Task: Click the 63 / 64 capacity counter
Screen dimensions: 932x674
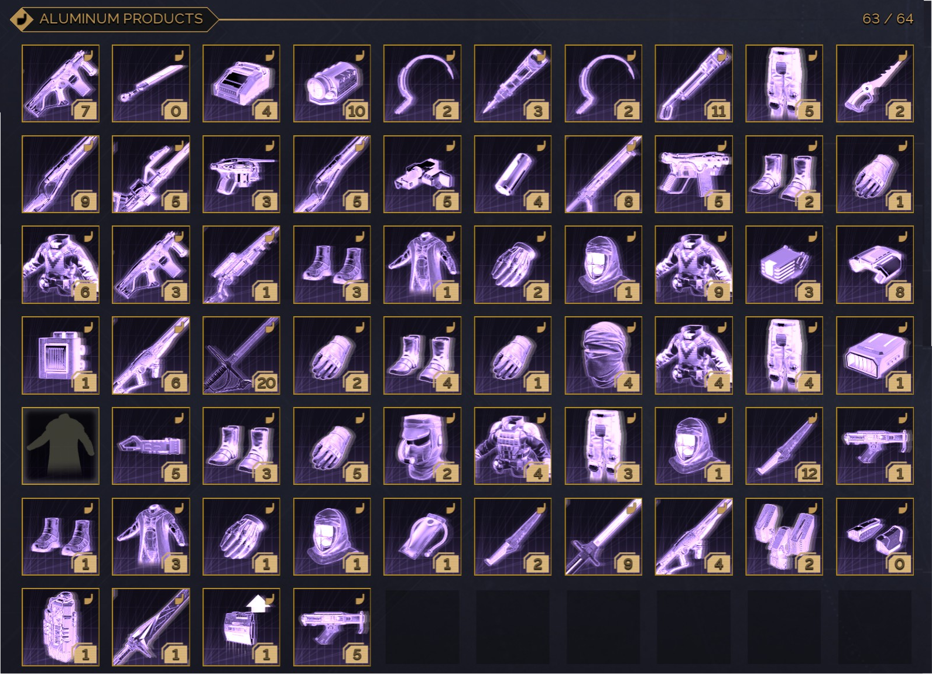Action: tap(888, 19)
